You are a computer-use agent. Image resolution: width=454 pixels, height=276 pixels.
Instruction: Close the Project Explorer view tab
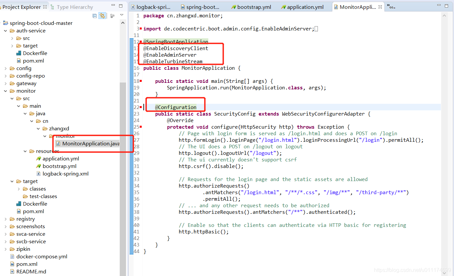[x=45, y=7]
